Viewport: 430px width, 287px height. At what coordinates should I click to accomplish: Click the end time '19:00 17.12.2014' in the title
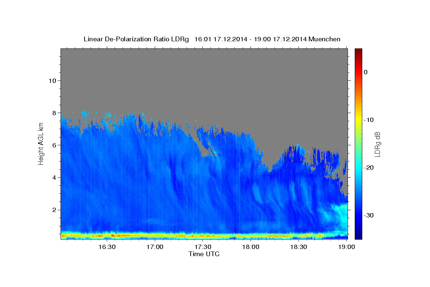pyautogui.click(x=280, y=39)
